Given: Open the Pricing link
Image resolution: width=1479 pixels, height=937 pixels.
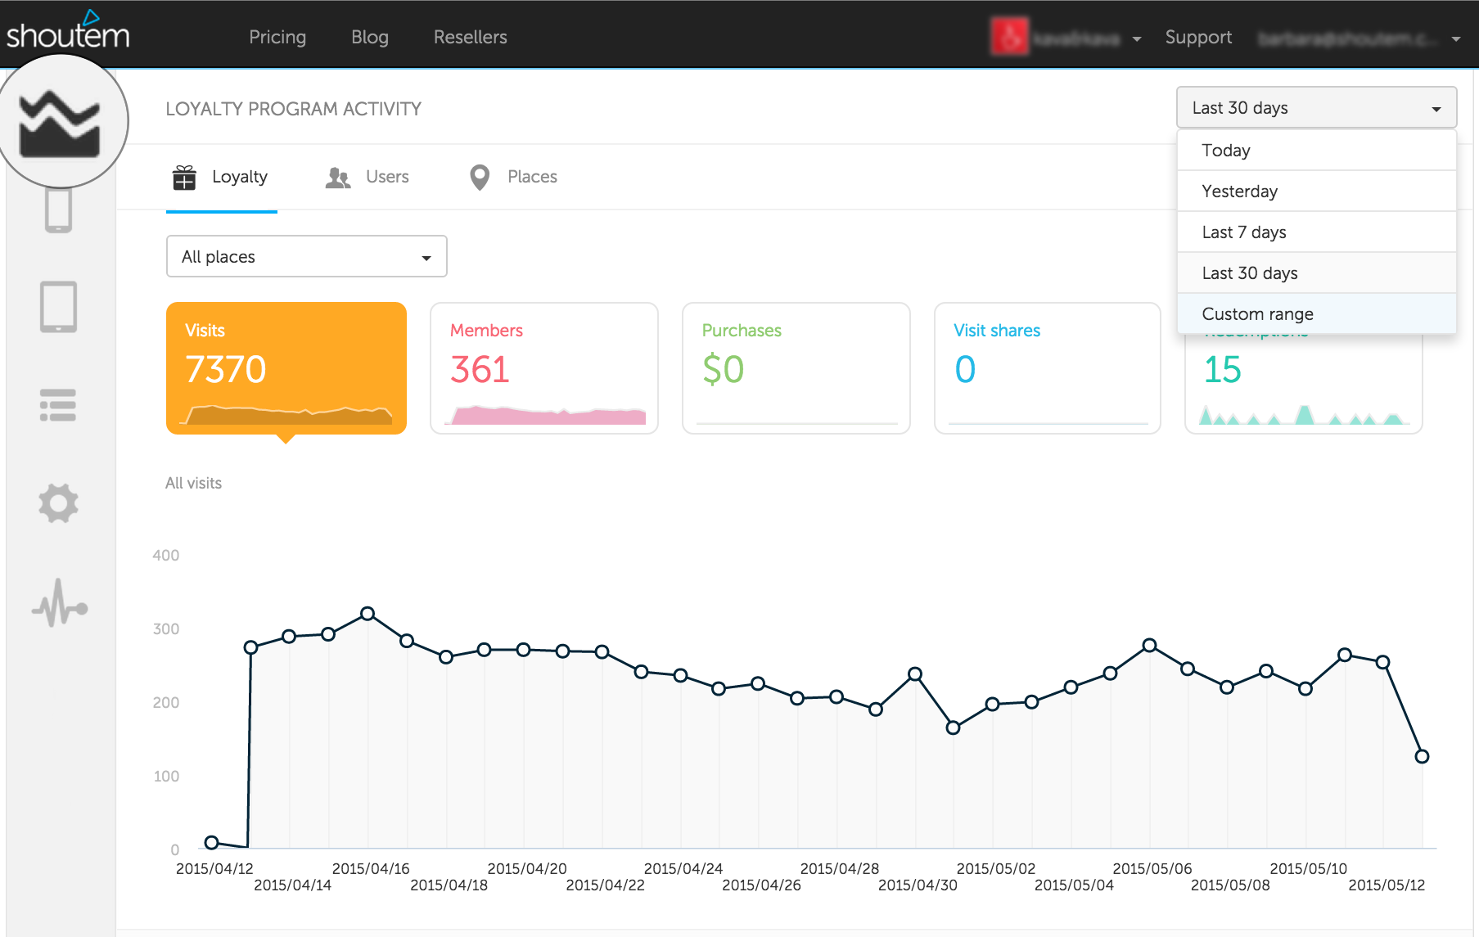Looking at the screenshot, I should (277, 37).
